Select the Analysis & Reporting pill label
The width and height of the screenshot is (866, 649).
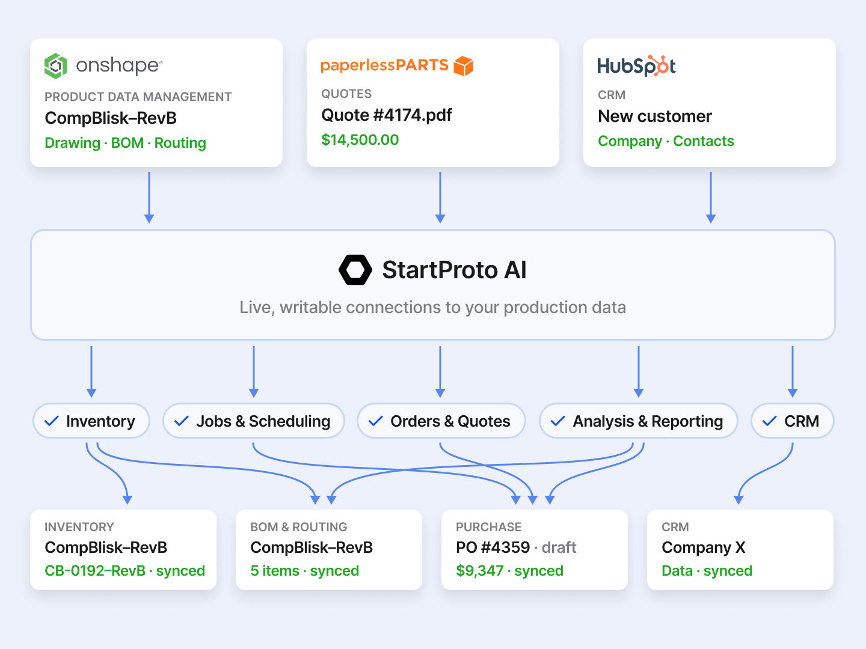pos(648,421)
